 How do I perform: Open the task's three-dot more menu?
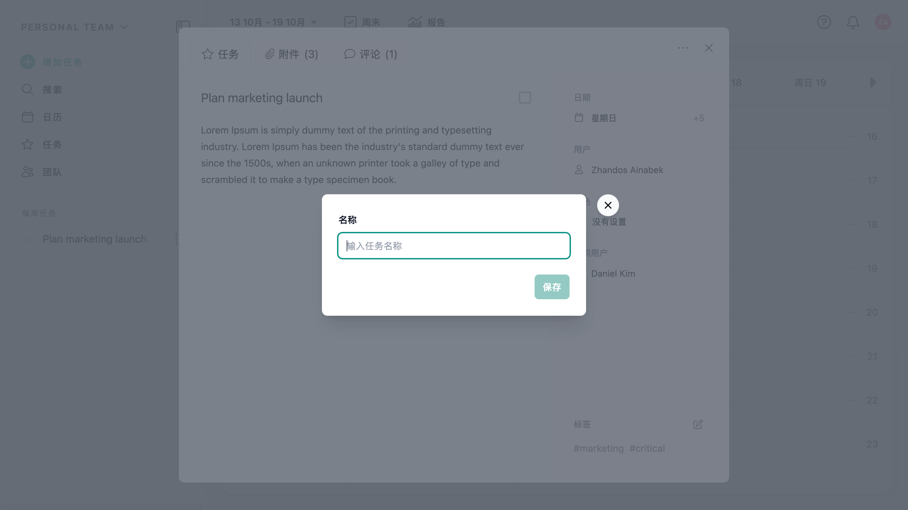[x=683, y=48]
